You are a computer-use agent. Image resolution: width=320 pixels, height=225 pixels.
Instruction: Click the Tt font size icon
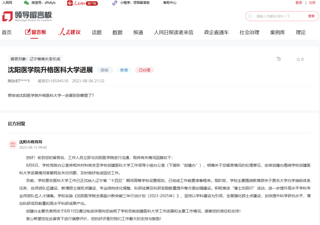279,59
